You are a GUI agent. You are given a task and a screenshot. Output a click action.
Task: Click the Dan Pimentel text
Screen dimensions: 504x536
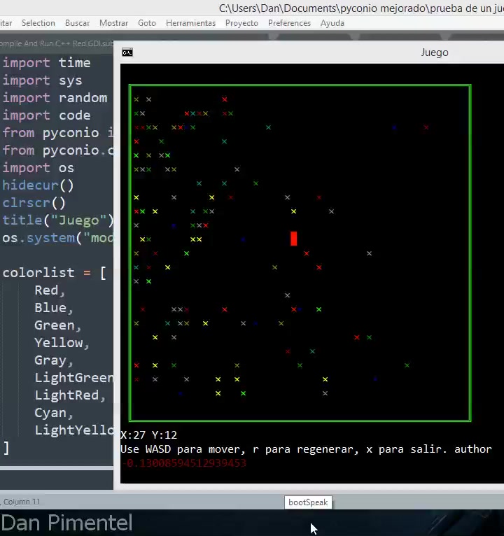(67, 522)
